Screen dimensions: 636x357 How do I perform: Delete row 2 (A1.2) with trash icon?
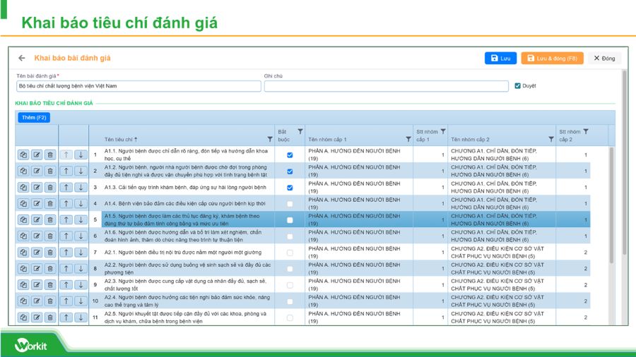click(50, 171)
